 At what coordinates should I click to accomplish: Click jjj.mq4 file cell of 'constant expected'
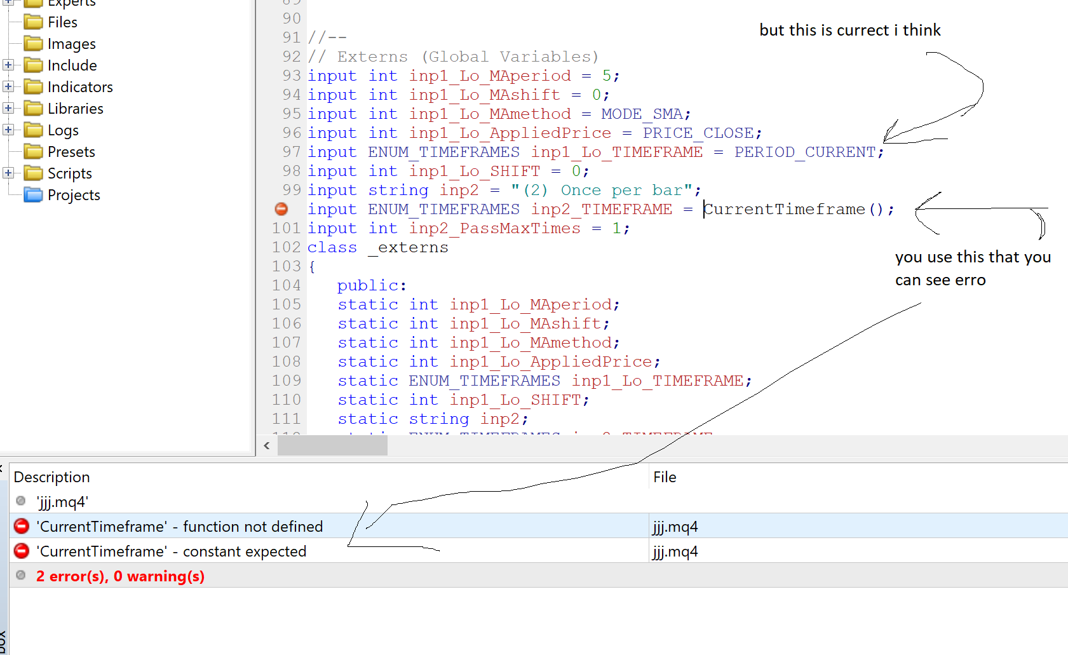675,551
